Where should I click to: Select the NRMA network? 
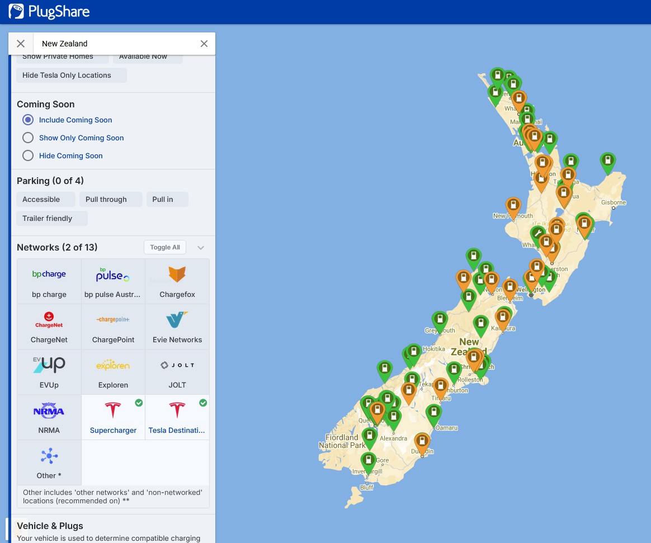point(49,417)
